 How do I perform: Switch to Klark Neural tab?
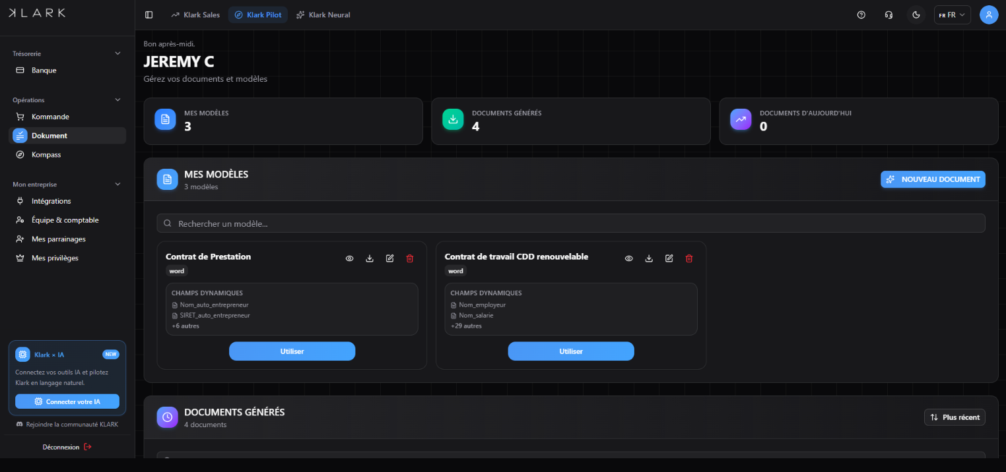click(x=323, y=15)
